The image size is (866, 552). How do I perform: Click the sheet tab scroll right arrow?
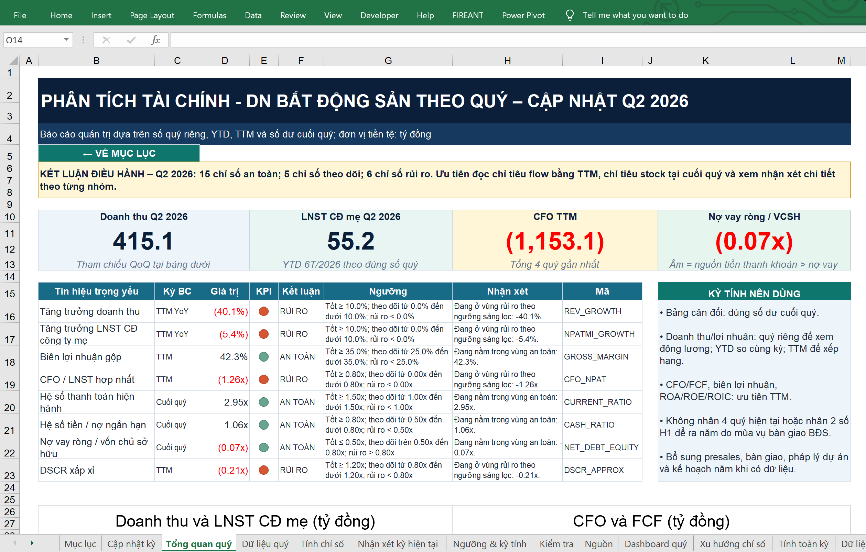tap(32, 543)
